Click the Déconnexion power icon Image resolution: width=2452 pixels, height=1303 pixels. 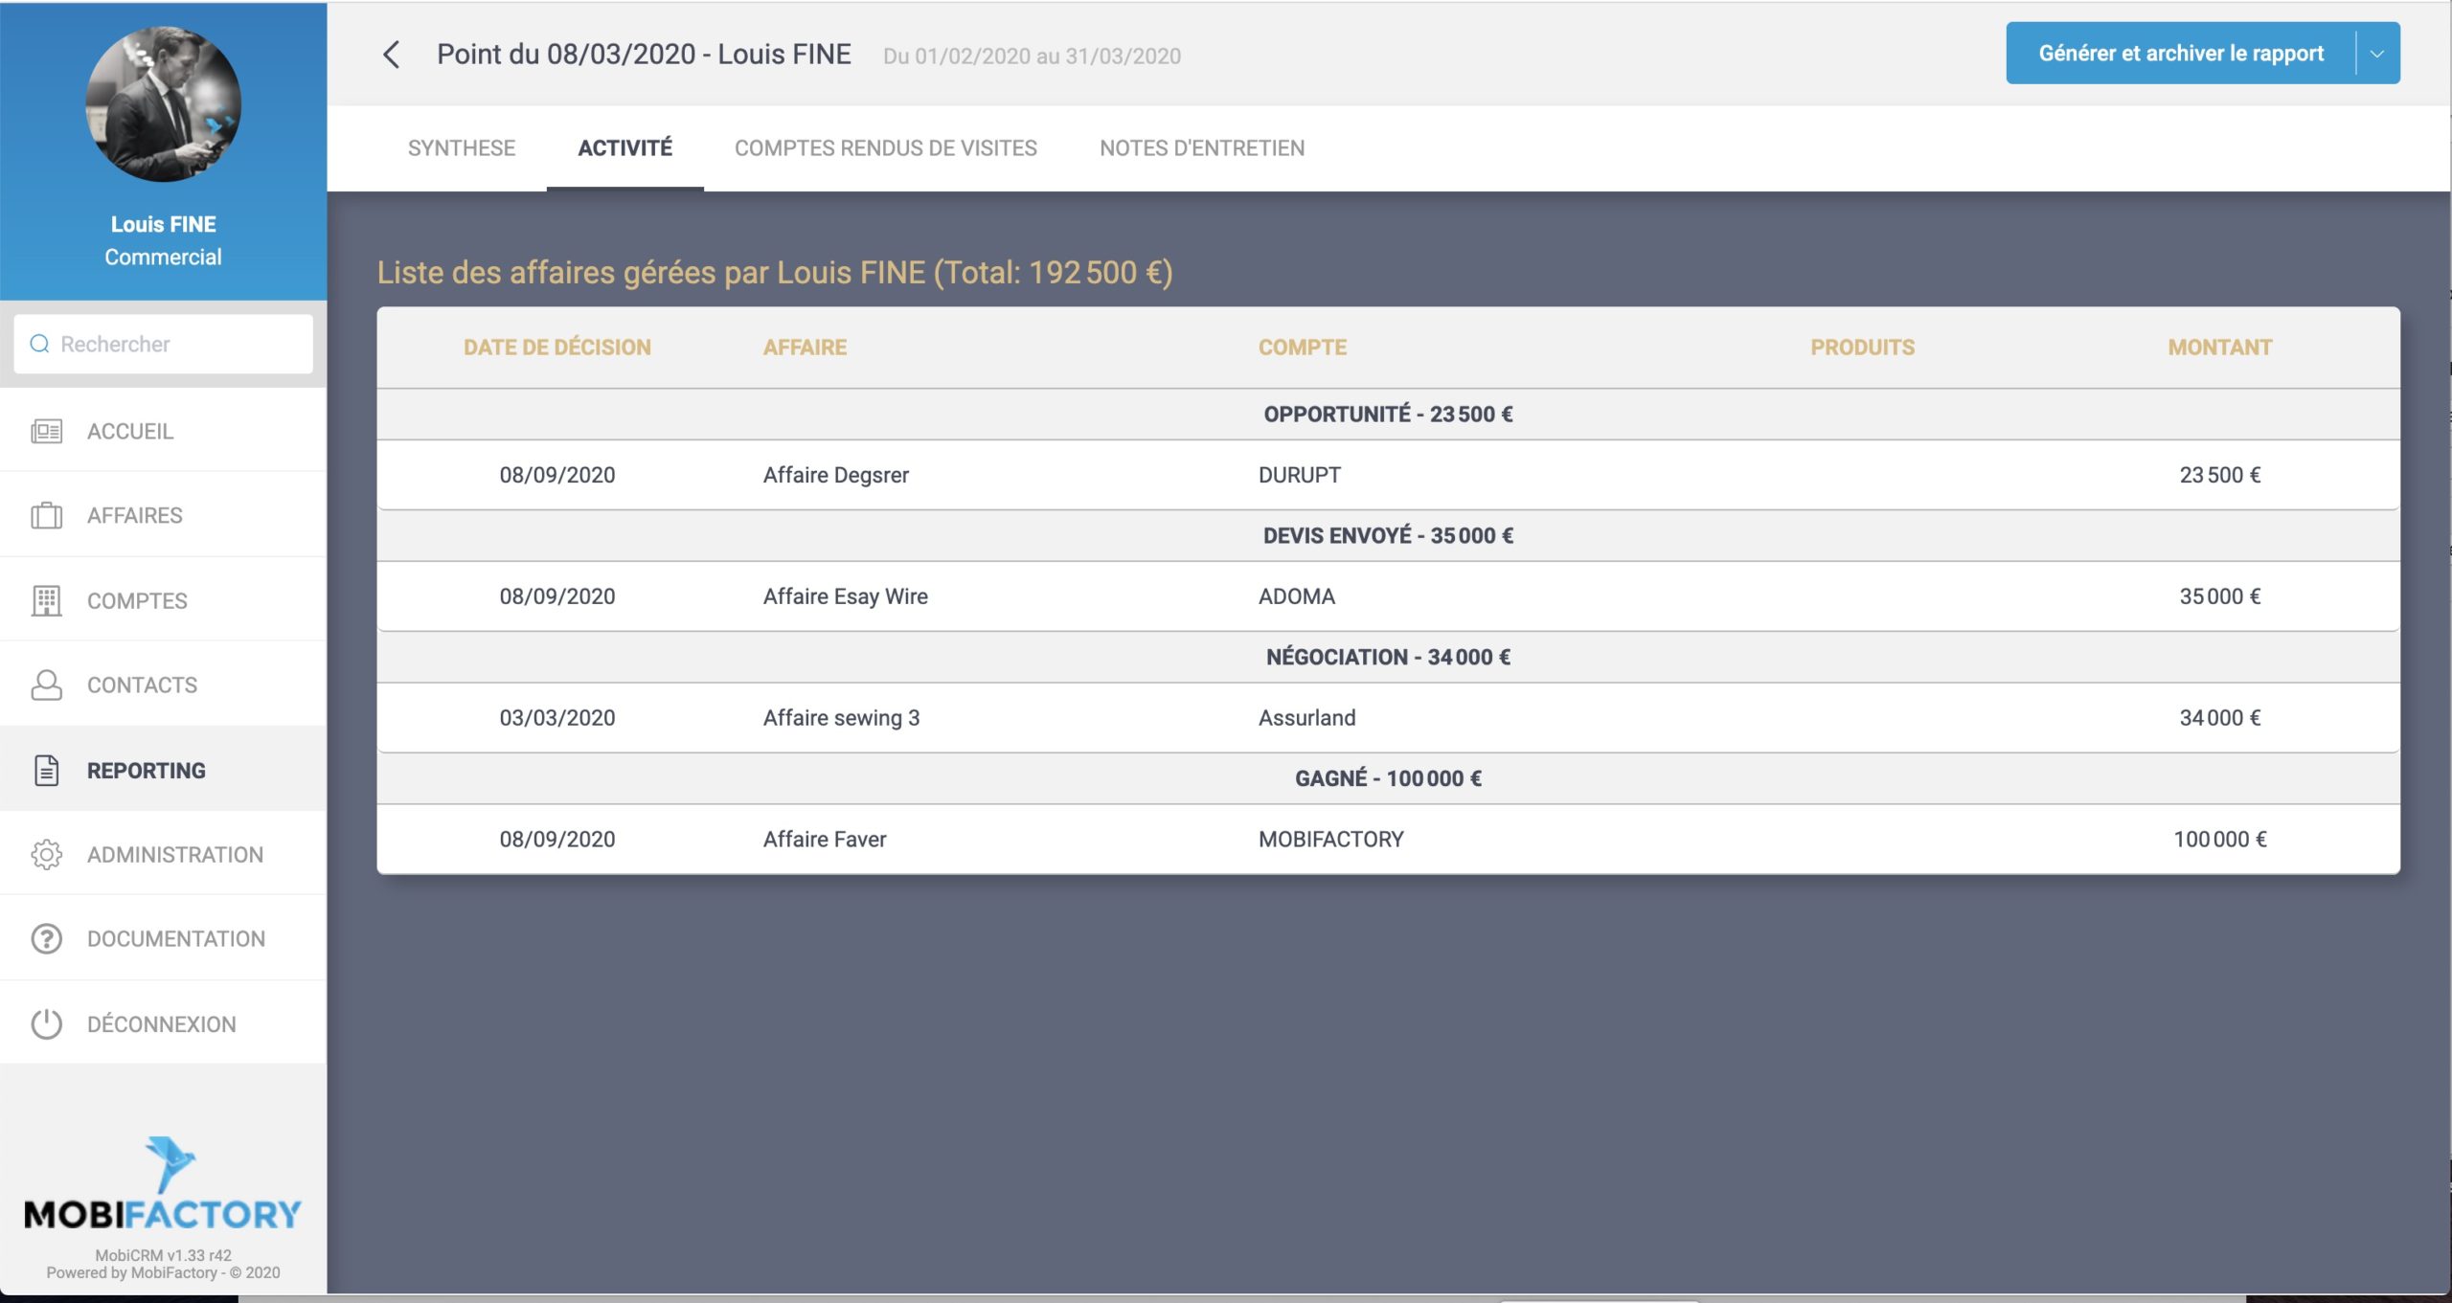[x=46, y=1023]
